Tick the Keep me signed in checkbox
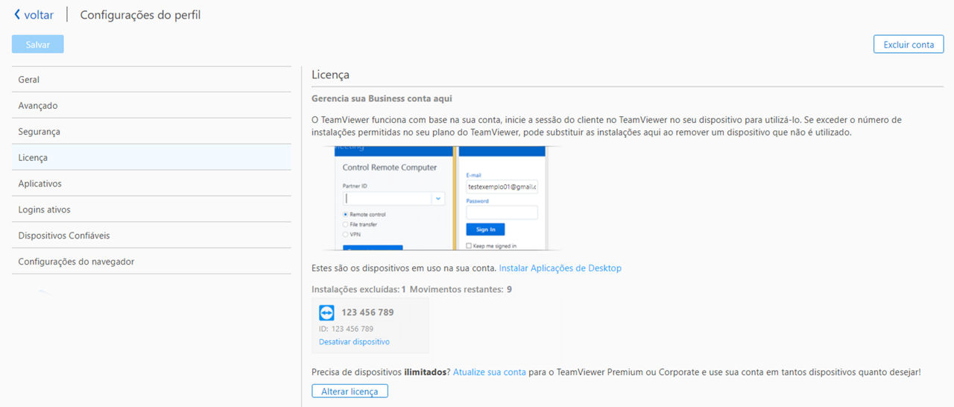 469,246
